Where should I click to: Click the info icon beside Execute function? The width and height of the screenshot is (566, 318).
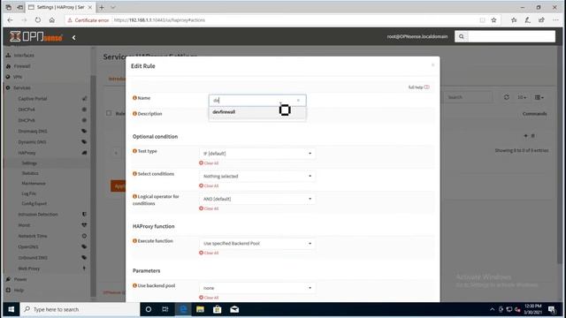134,241
